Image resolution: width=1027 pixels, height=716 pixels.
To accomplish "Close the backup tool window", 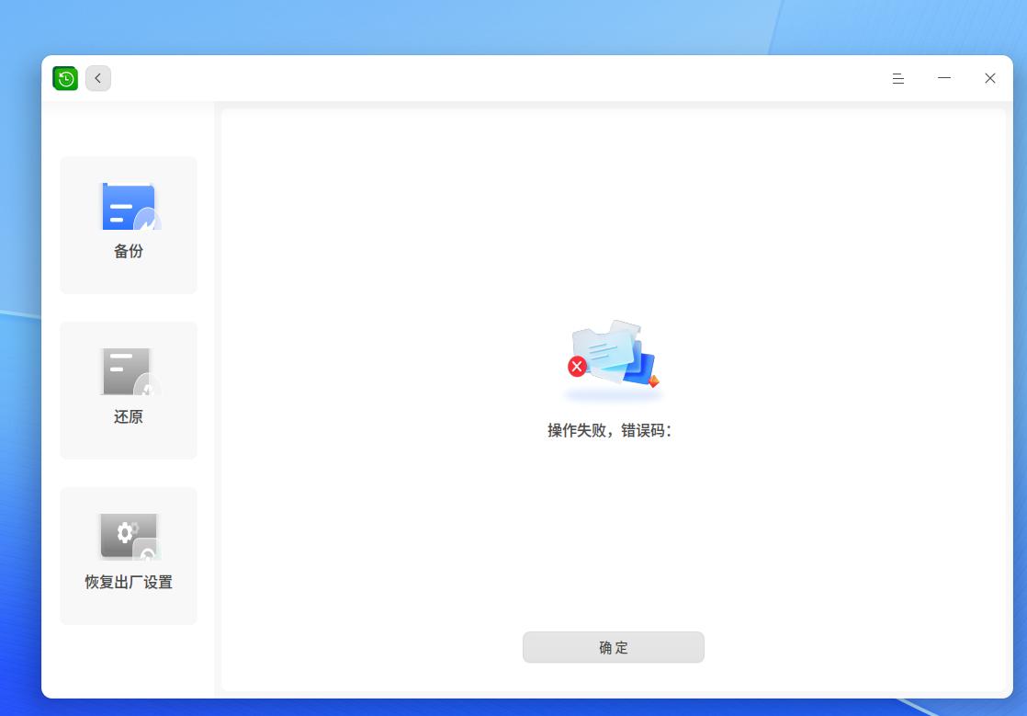I will [x=989, y=79].
